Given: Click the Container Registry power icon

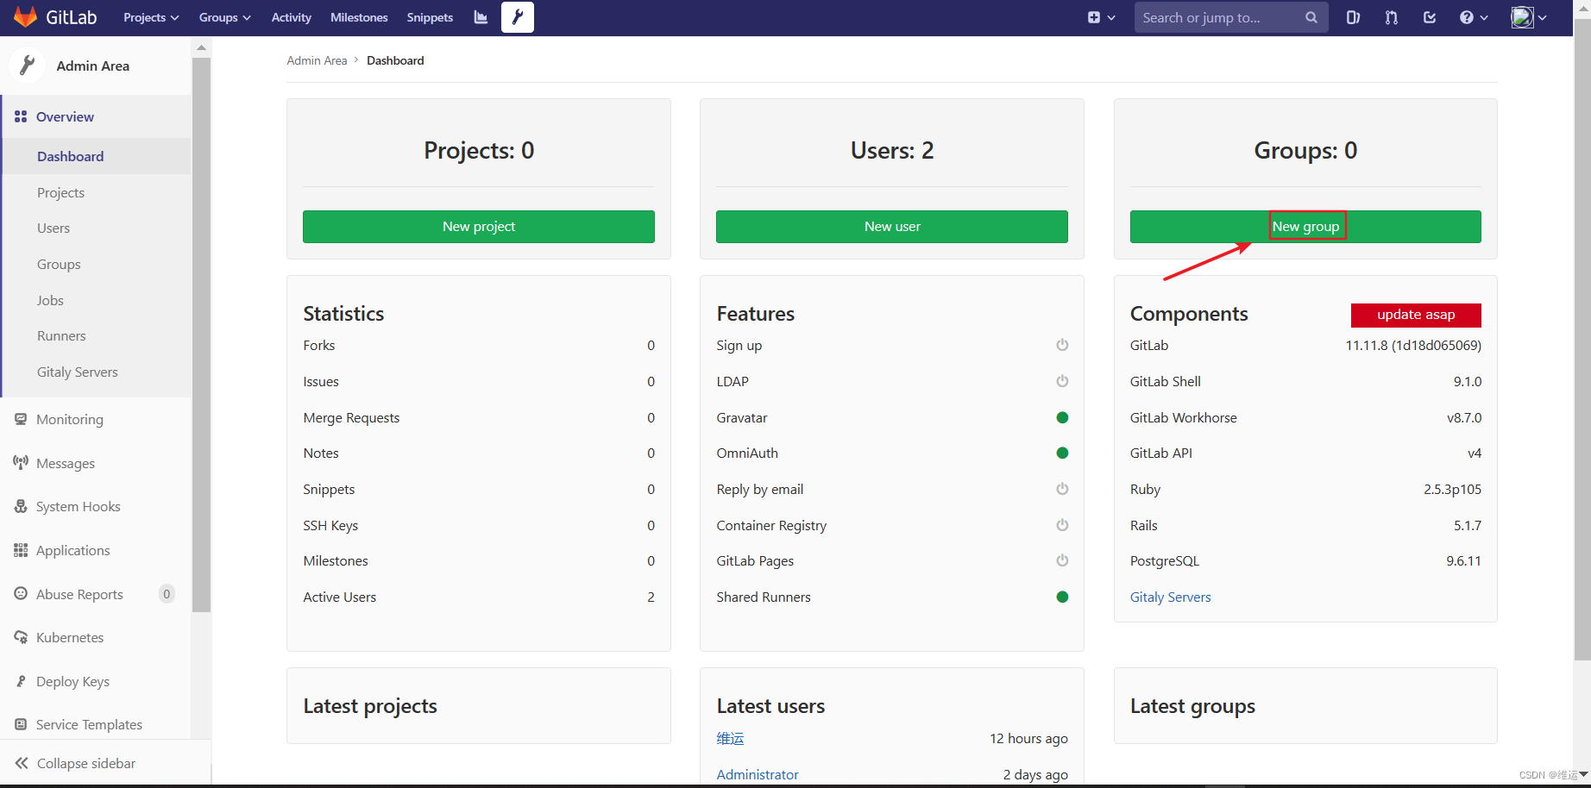Looking at the screenshot, I should (x=1062, y=525).
